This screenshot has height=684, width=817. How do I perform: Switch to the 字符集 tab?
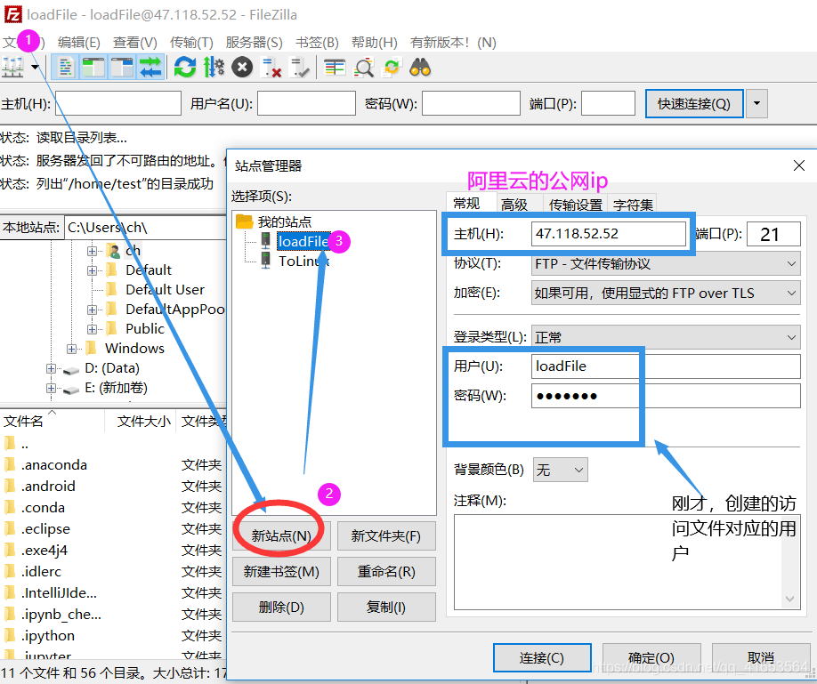pos(633,205)
